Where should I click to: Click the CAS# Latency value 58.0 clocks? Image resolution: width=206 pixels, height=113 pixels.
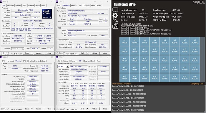[x=33, y=82]
